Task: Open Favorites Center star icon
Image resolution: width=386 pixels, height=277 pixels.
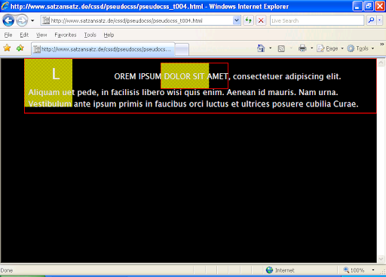Action: click(7, 48)
